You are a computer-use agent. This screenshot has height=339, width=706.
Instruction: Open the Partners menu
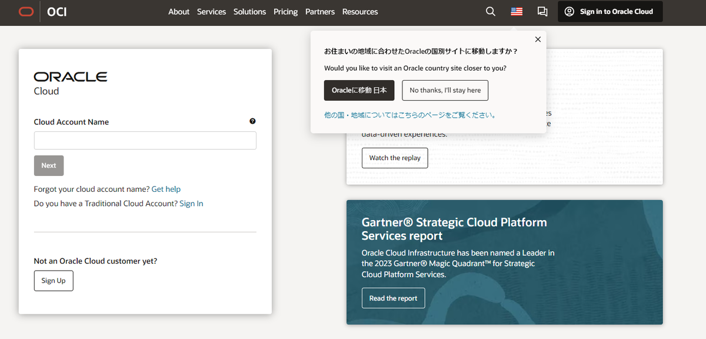click(x=319, y=11)
